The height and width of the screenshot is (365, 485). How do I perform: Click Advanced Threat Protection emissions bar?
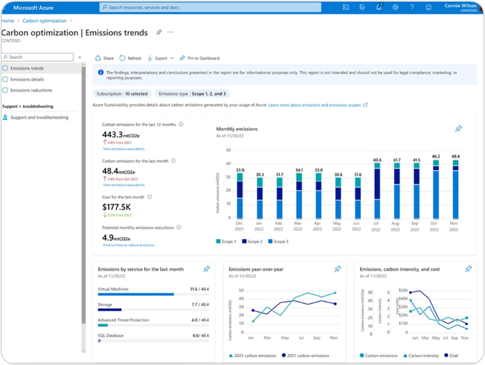click(103, 325)
